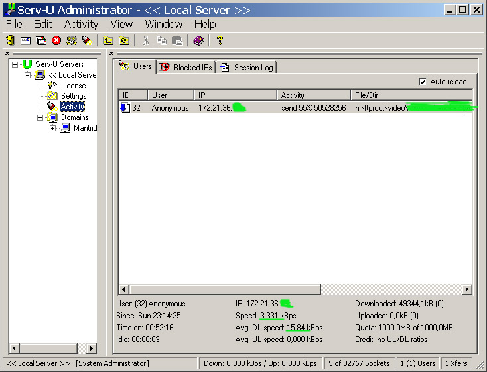The height and width of the screenshot is (372, 487).
Task: Open the purple help book icon
Action: point(198,40)
